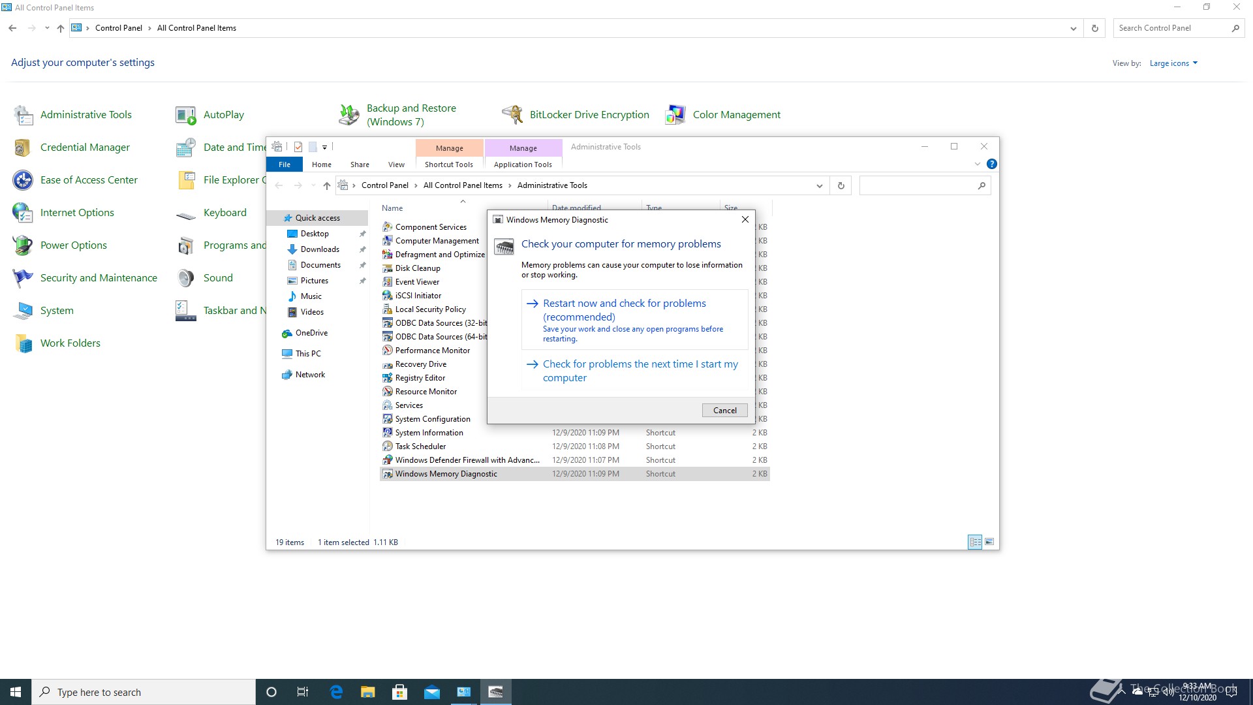The image size is (1253, 705).
Task: Open Sound speaker icon
Action: tap(186, 278)
